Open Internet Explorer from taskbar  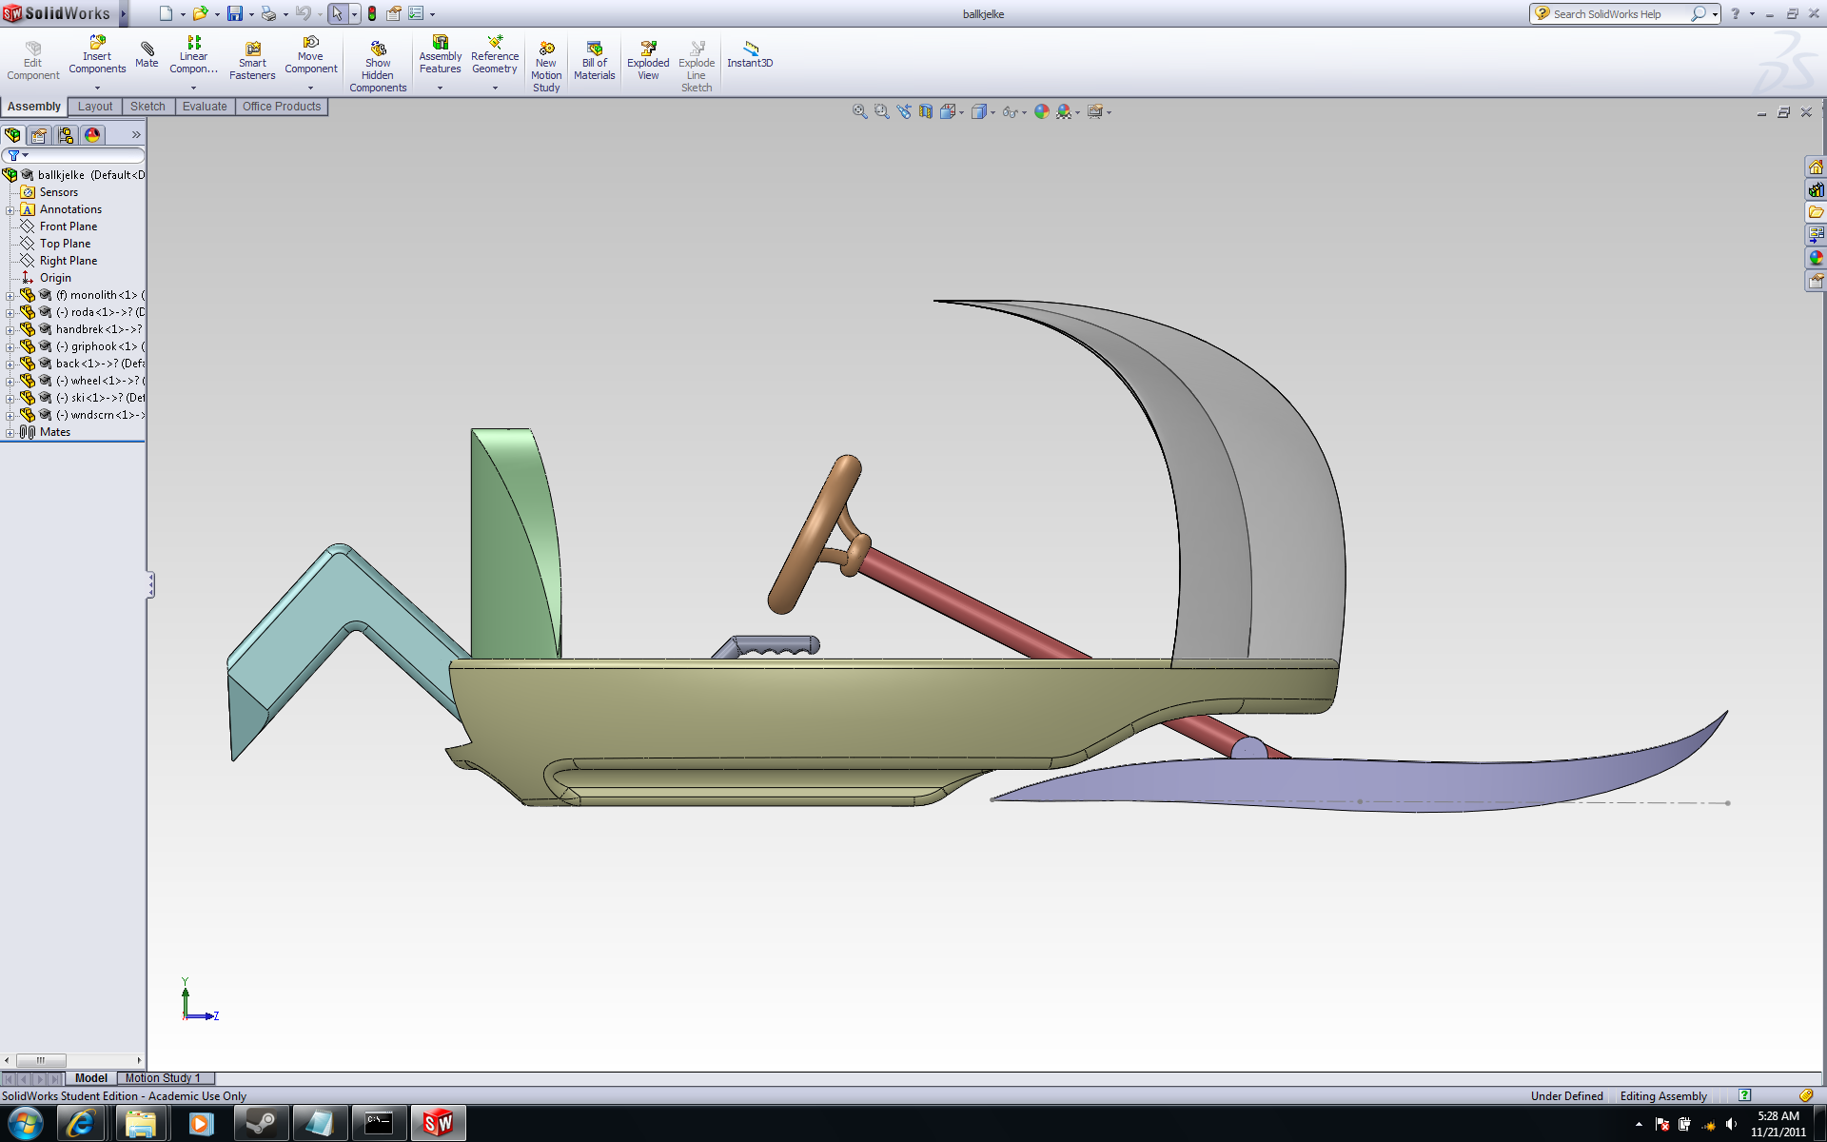pyautogui.click(x=82, y=1124)
